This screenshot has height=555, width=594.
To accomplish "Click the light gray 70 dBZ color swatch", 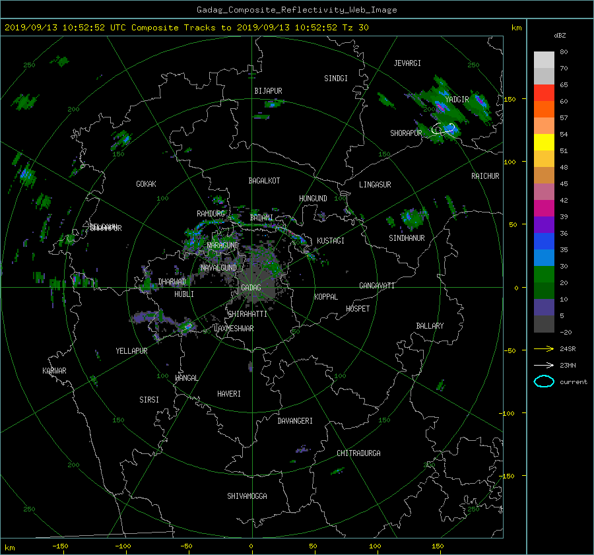I will (544, 60).
